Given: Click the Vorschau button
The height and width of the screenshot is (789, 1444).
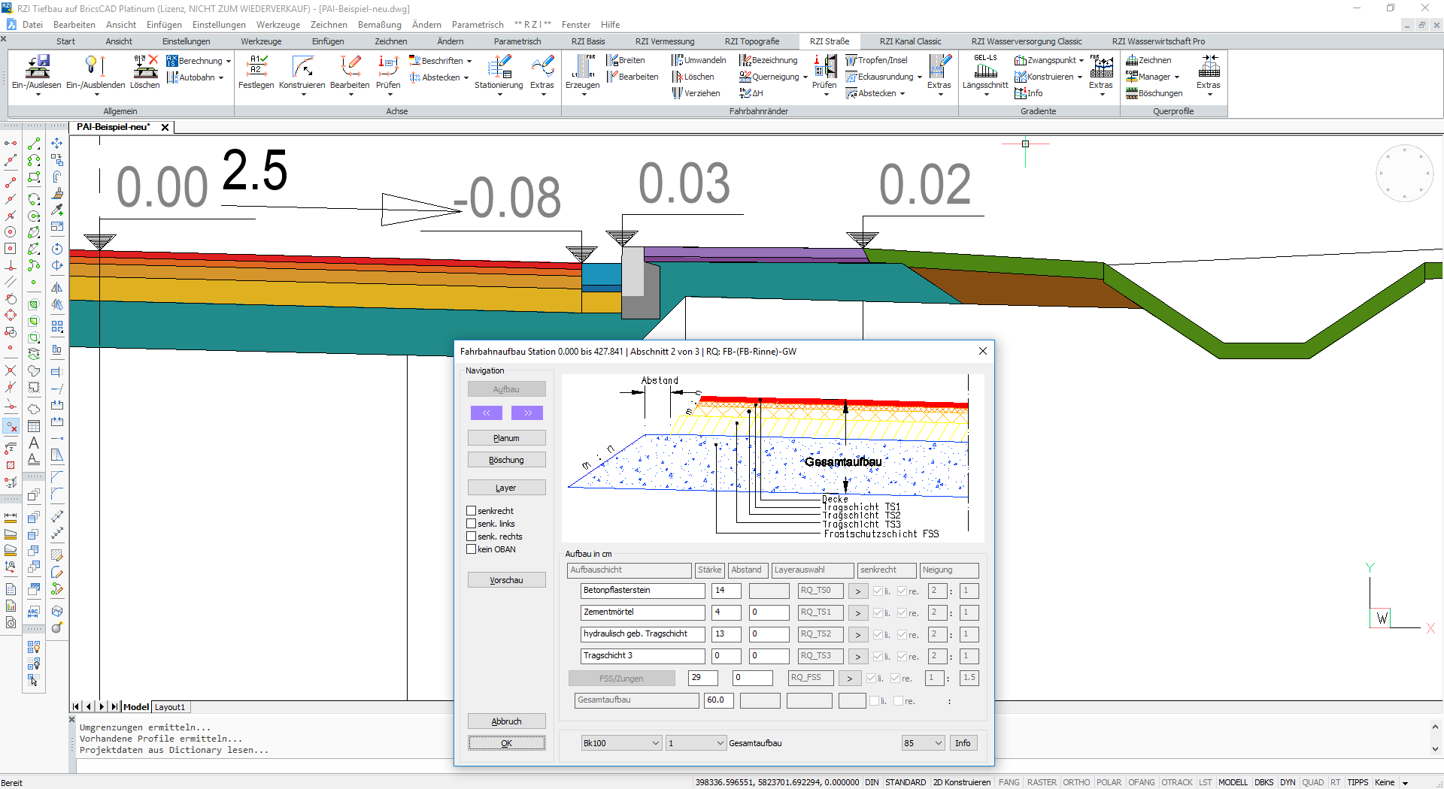Looking at the screenshot, I should [506, 580].
